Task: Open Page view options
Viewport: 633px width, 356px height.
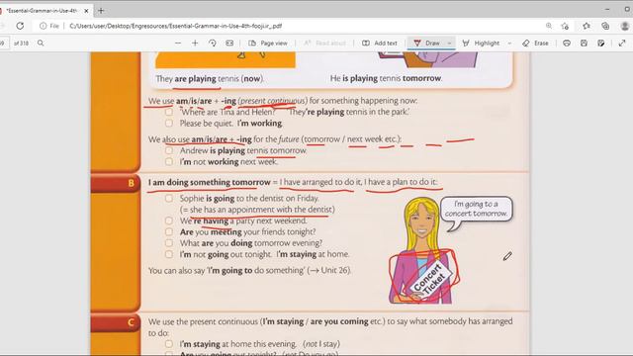Action: tap(268, 44)
